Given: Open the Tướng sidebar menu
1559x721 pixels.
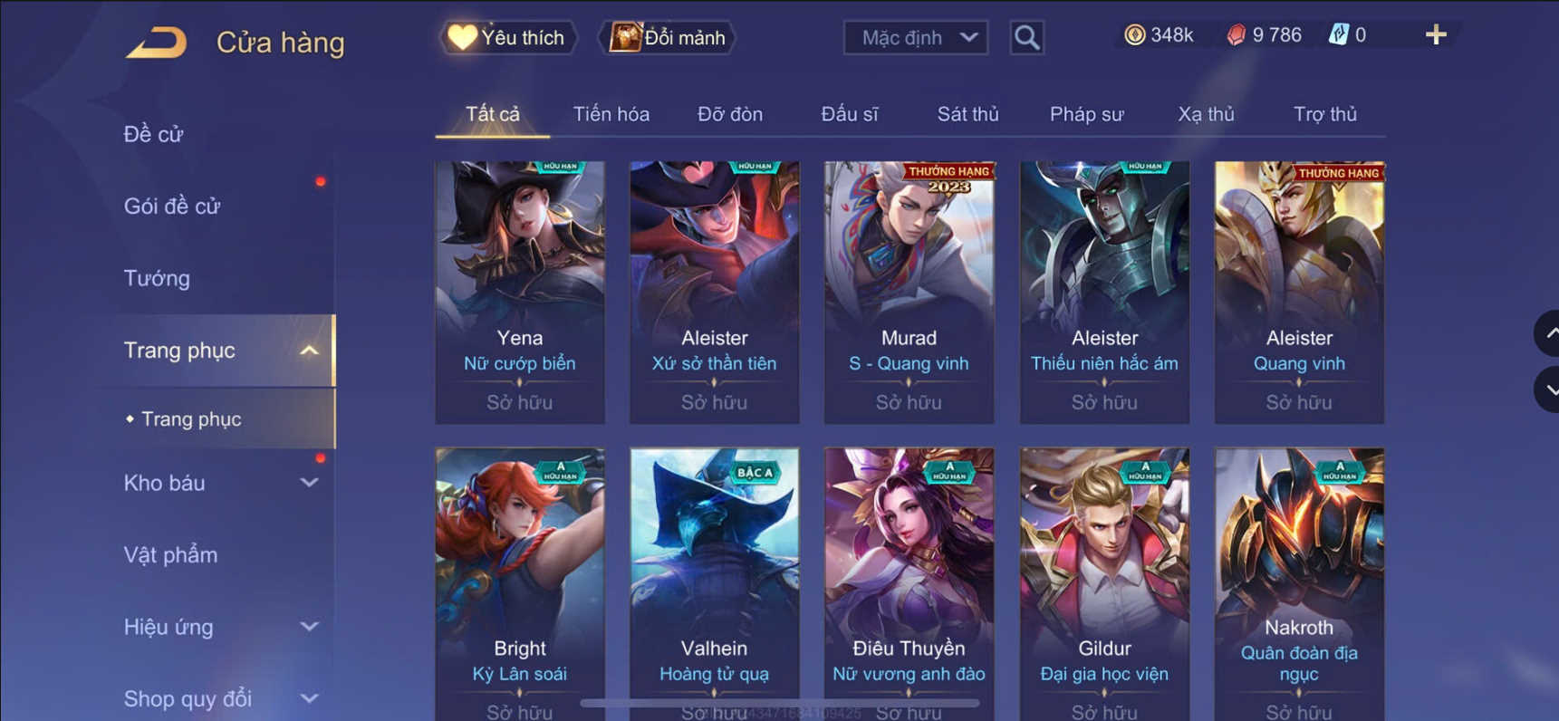Looking at the screenshot, I should (x=157, y=278).
